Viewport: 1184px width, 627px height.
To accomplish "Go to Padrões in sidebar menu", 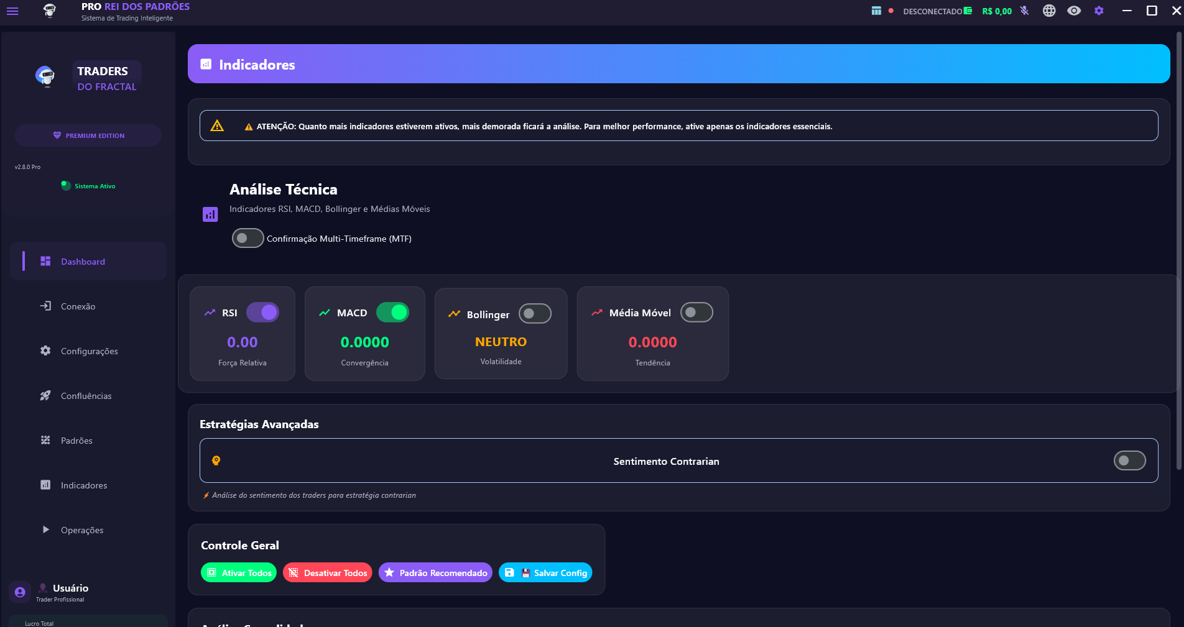I will [76, 441].
